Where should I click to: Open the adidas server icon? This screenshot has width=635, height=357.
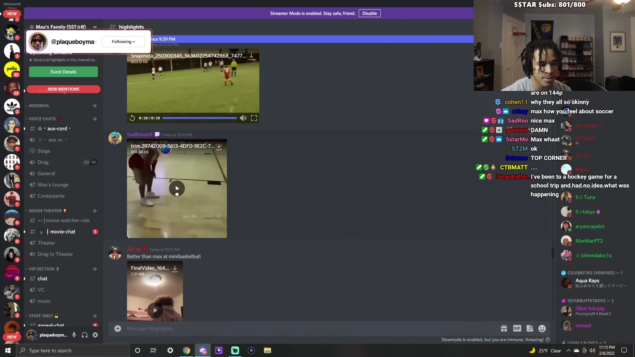click(x=12, y=106)
